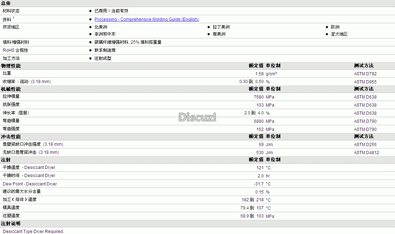Click the 物理性能 section header
The width and height of the screenshot is (395, 234).
pyautogui.click(x=11, y=66)
